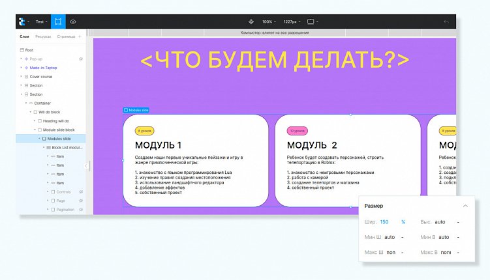Viewport: 490px width, 280px height.
Task: Click the yellow 8 уроков badge in Модуль 1
Action: pos(144,131)
